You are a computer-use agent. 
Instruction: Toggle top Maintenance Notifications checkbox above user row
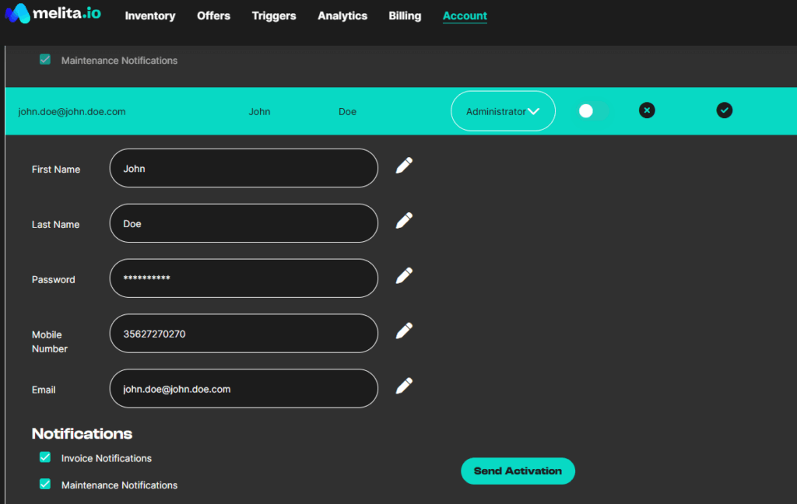tap(45, 59)
